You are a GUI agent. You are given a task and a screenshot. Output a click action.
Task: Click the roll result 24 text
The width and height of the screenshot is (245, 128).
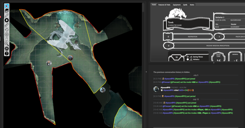[186, 90]
